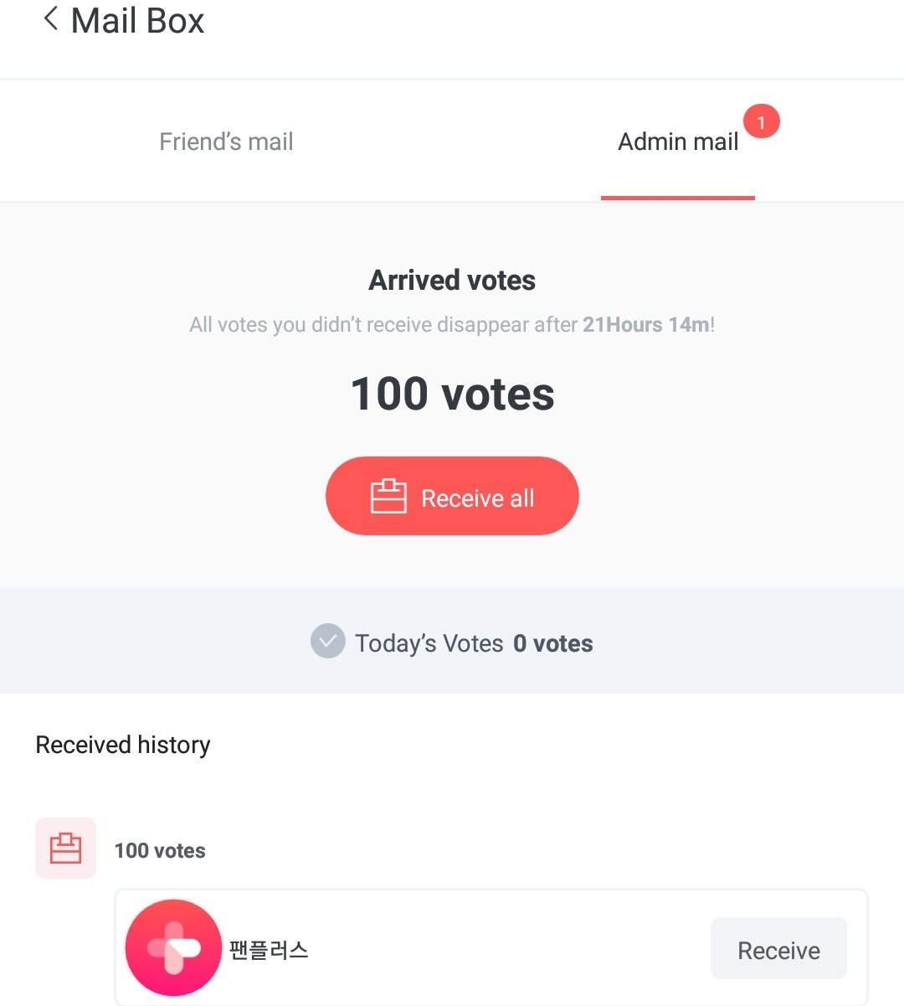This screenshot has width=904, height=1006.
Task: Click the empty area of the 팬플러스 mail card
Action: coord(502,950)
